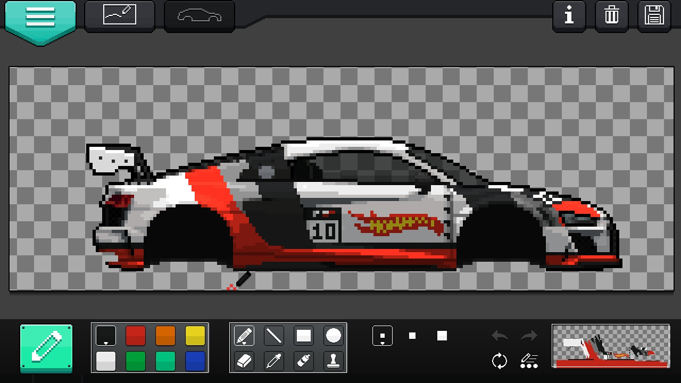Choose the smallest brush size dropdown

(x=383, y=336)
